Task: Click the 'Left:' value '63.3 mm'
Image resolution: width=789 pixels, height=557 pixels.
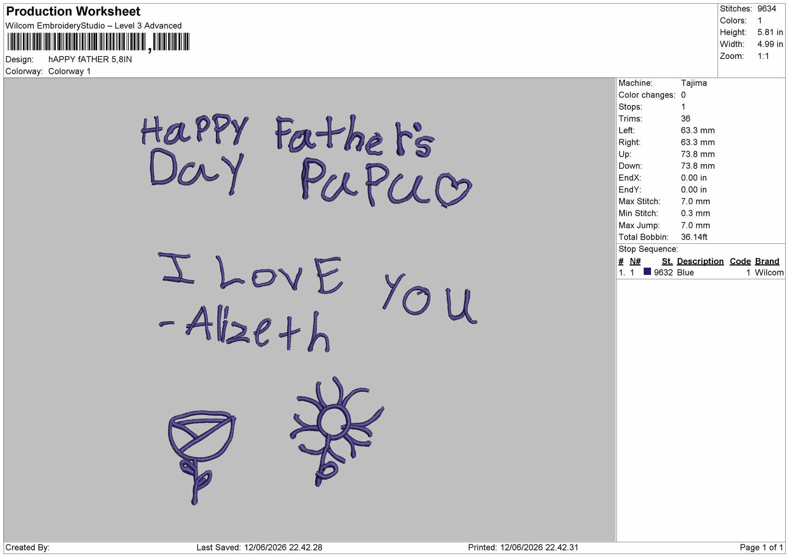Action: tap(697, 130)
